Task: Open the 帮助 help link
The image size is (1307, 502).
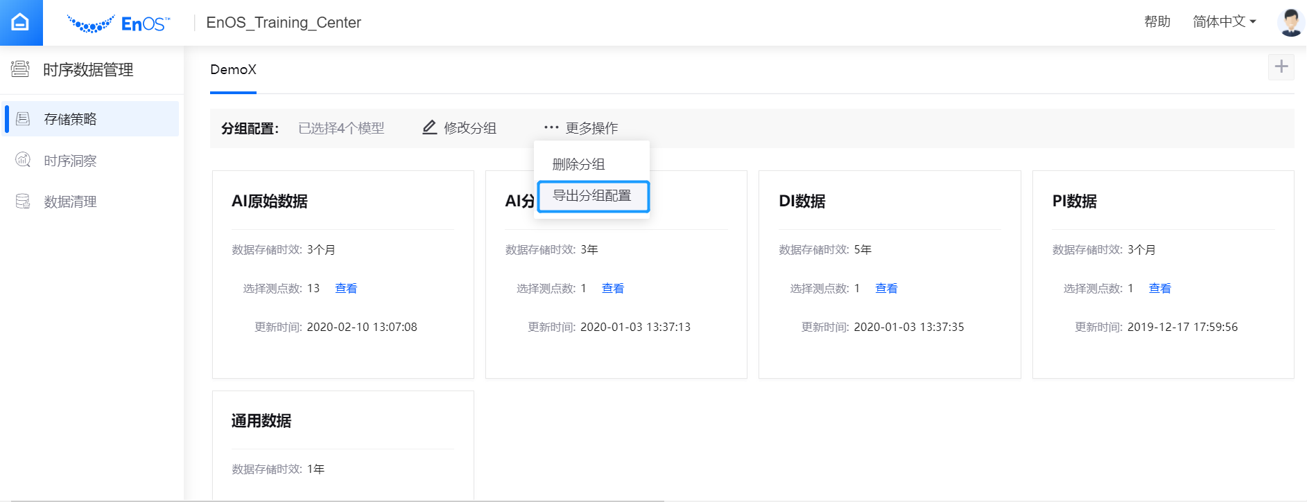Action: (x=1157, y=22)
